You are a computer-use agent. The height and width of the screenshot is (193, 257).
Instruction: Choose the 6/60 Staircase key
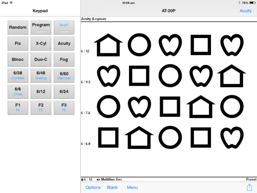pos(64,76)
